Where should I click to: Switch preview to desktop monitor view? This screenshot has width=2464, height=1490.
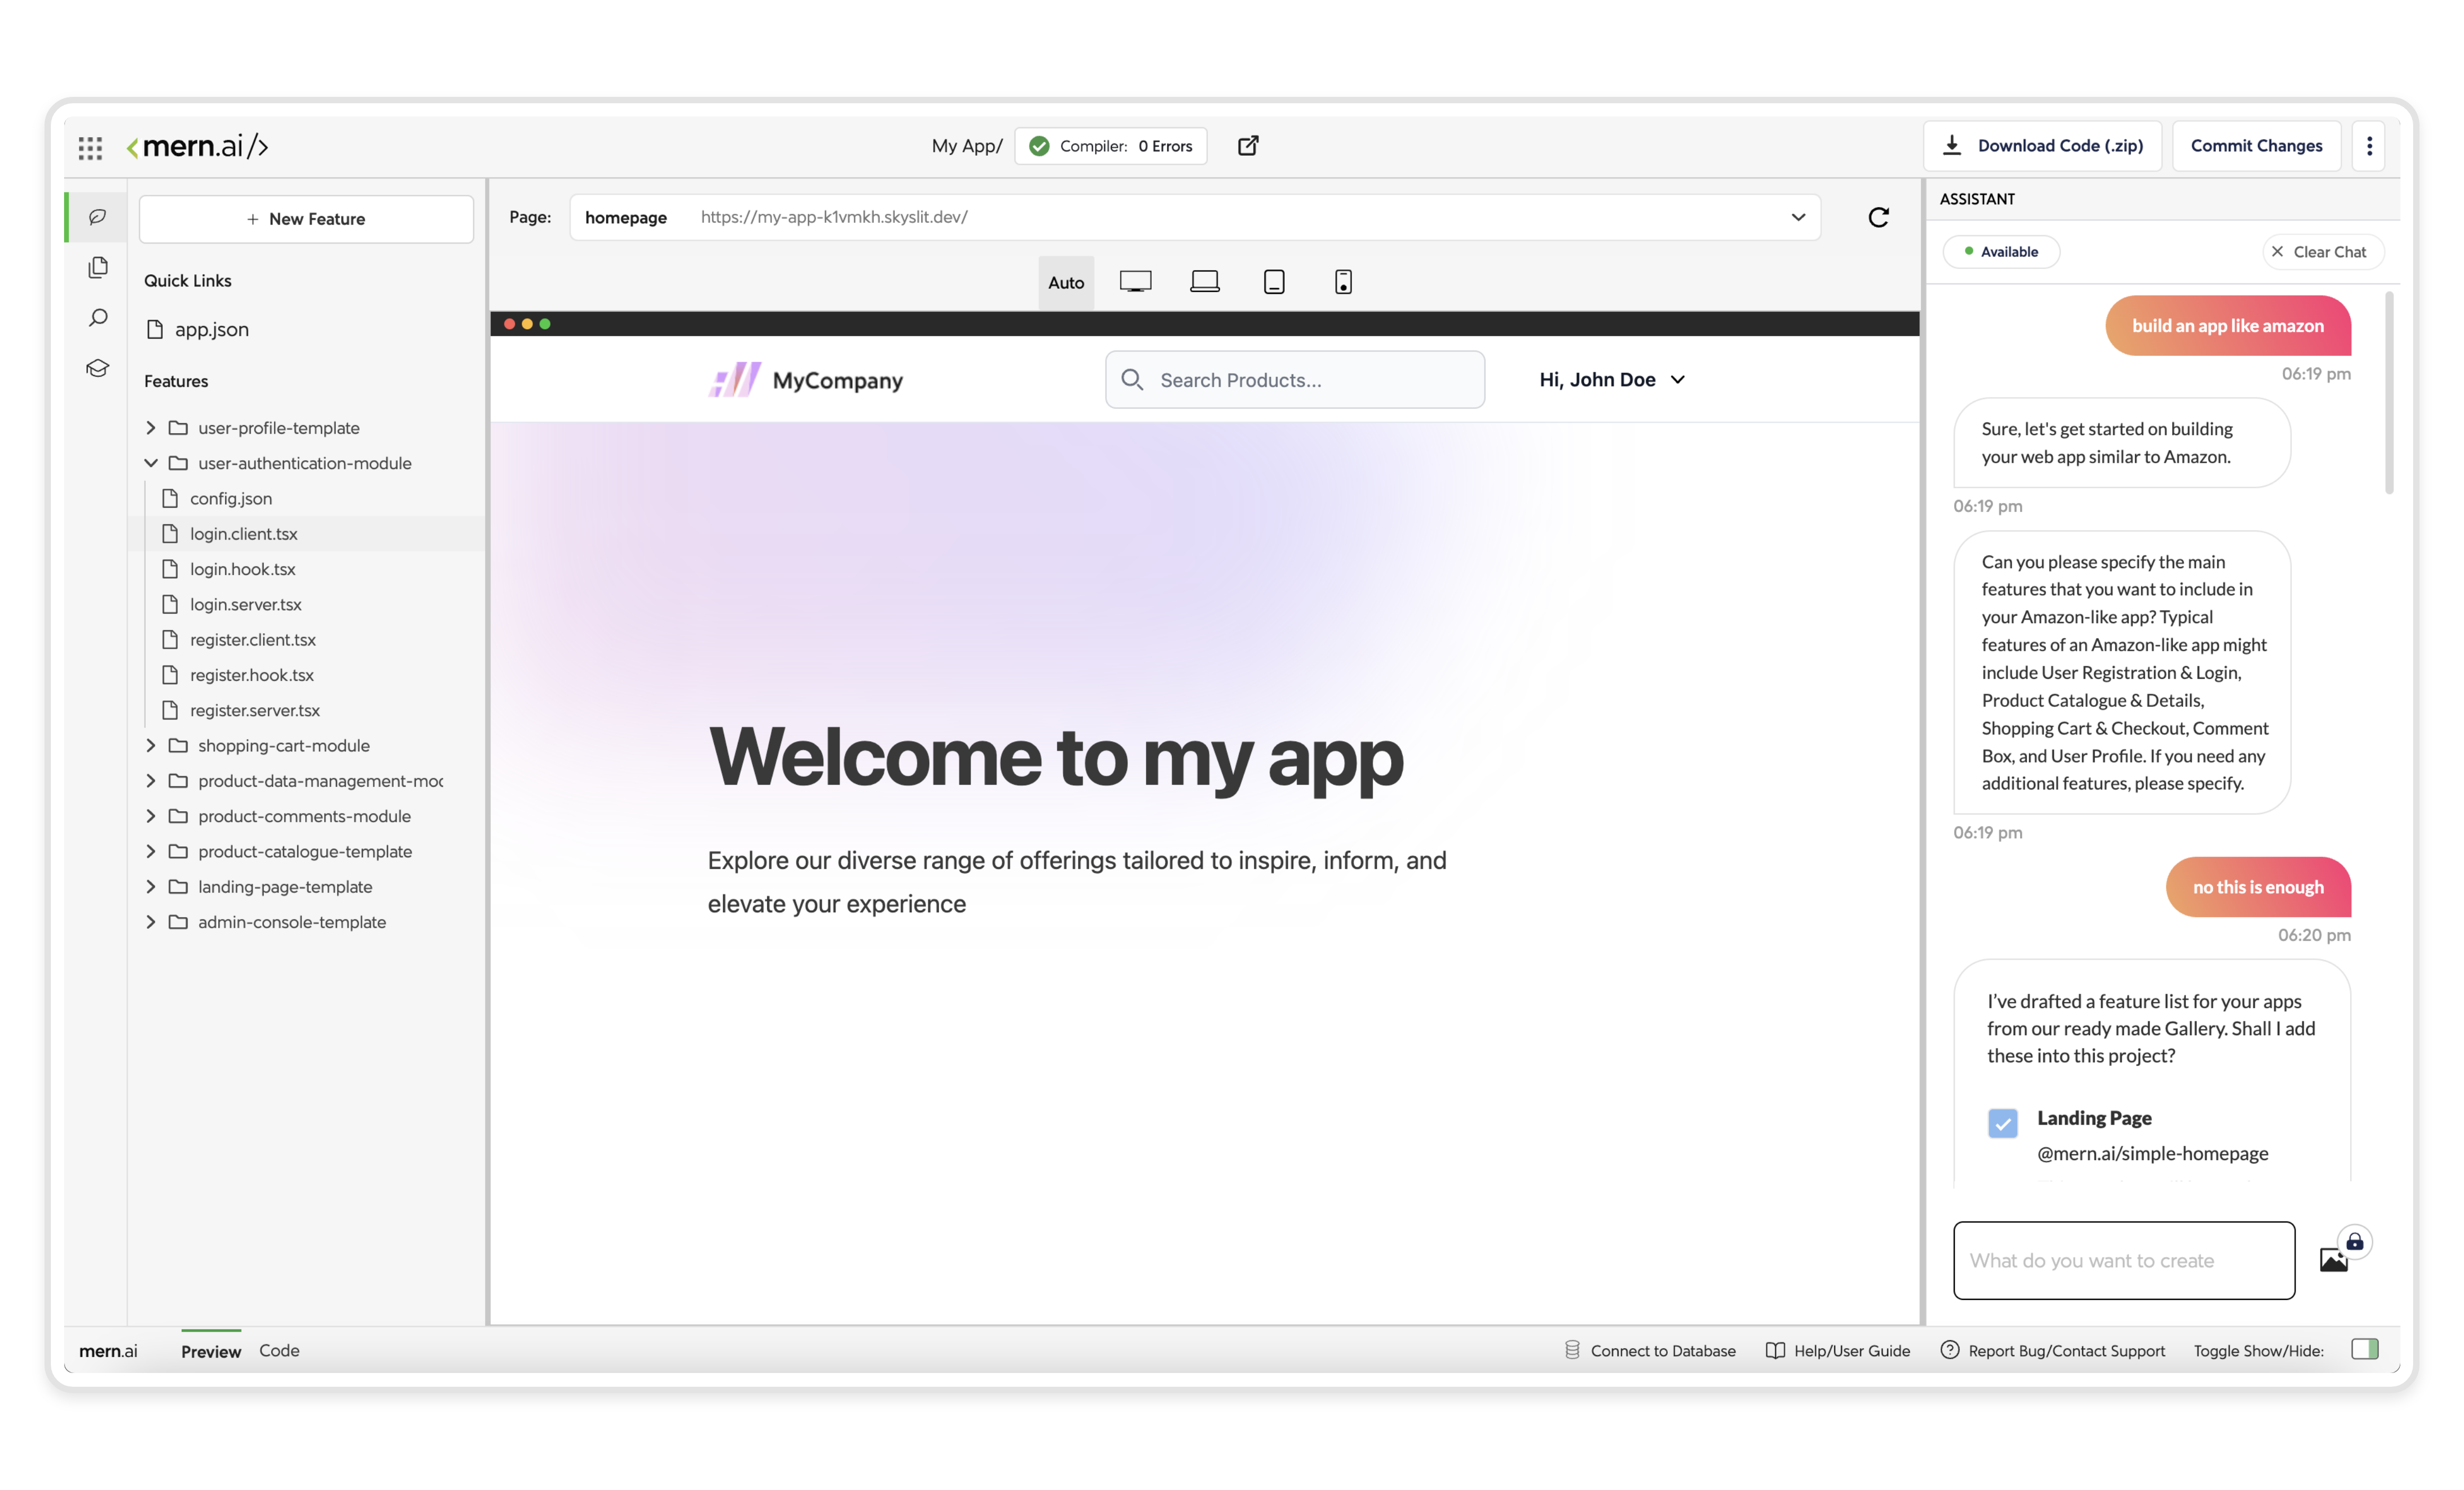1135,282
